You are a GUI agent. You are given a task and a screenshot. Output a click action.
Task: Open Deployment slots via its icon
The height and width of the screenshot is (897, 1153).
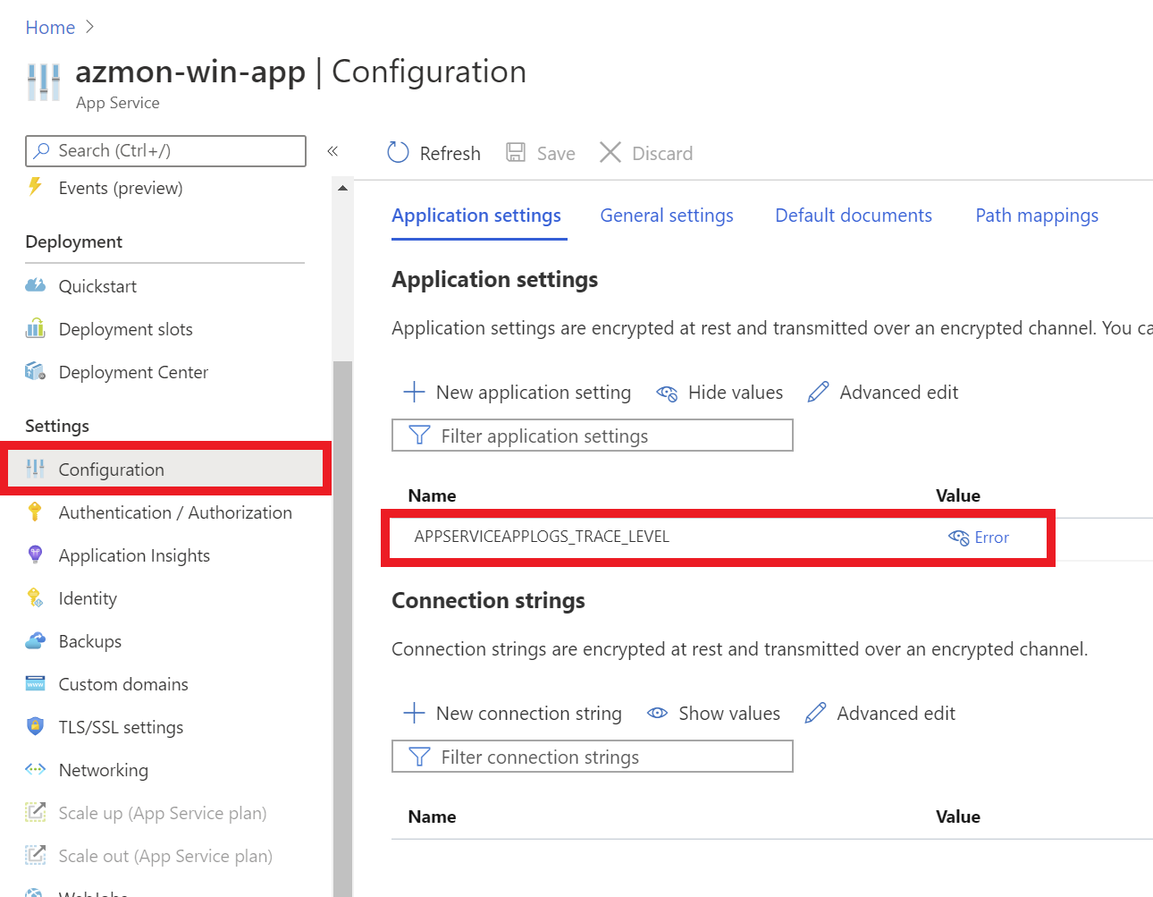tap(35, 329)
